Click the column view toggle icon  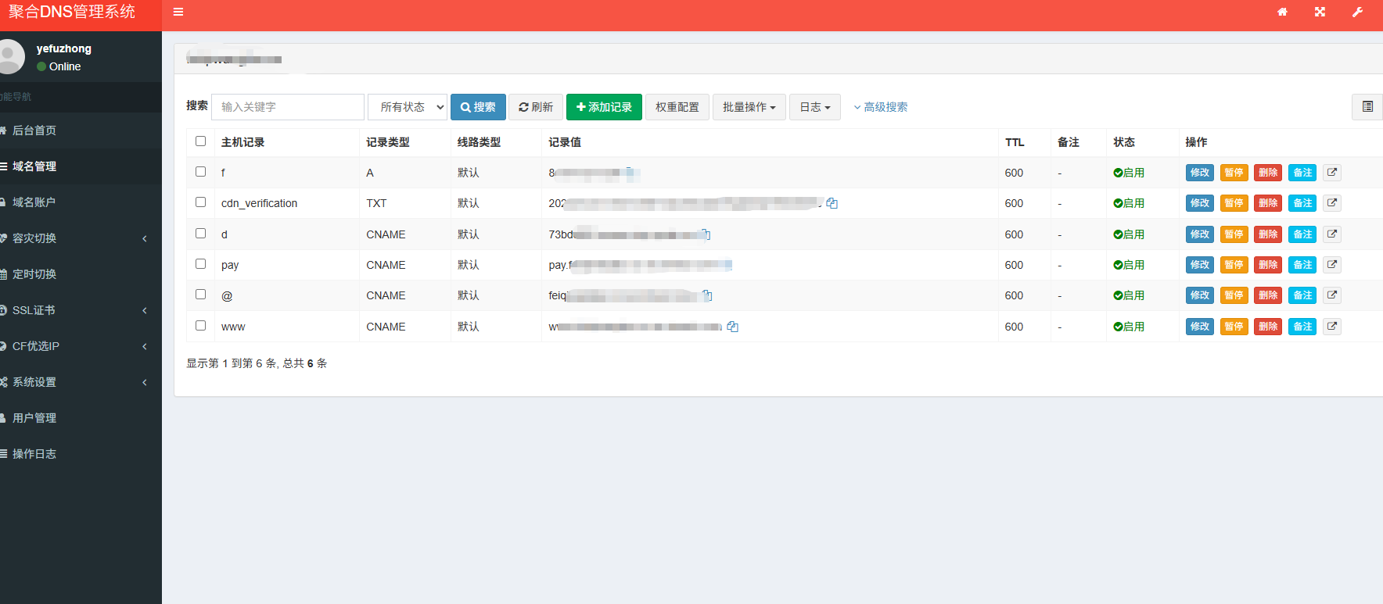click(1367, 107)
